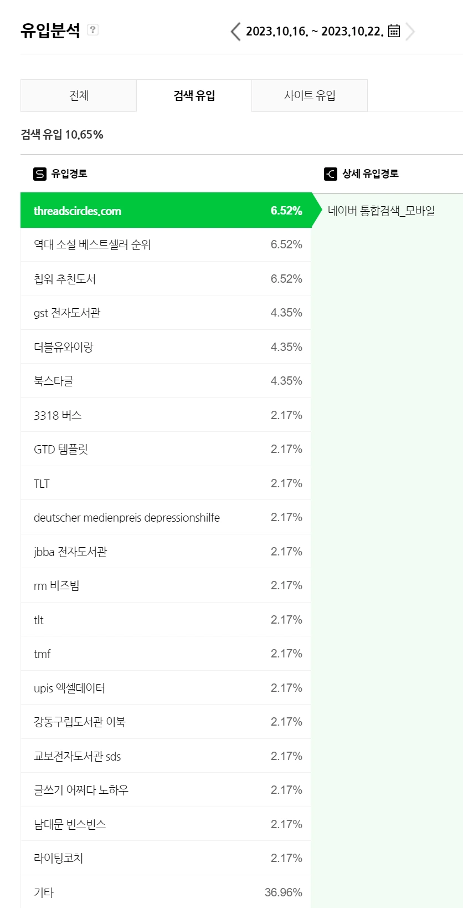
Task: Advance to next week with right arrow
Action: (x=410, y=32)
